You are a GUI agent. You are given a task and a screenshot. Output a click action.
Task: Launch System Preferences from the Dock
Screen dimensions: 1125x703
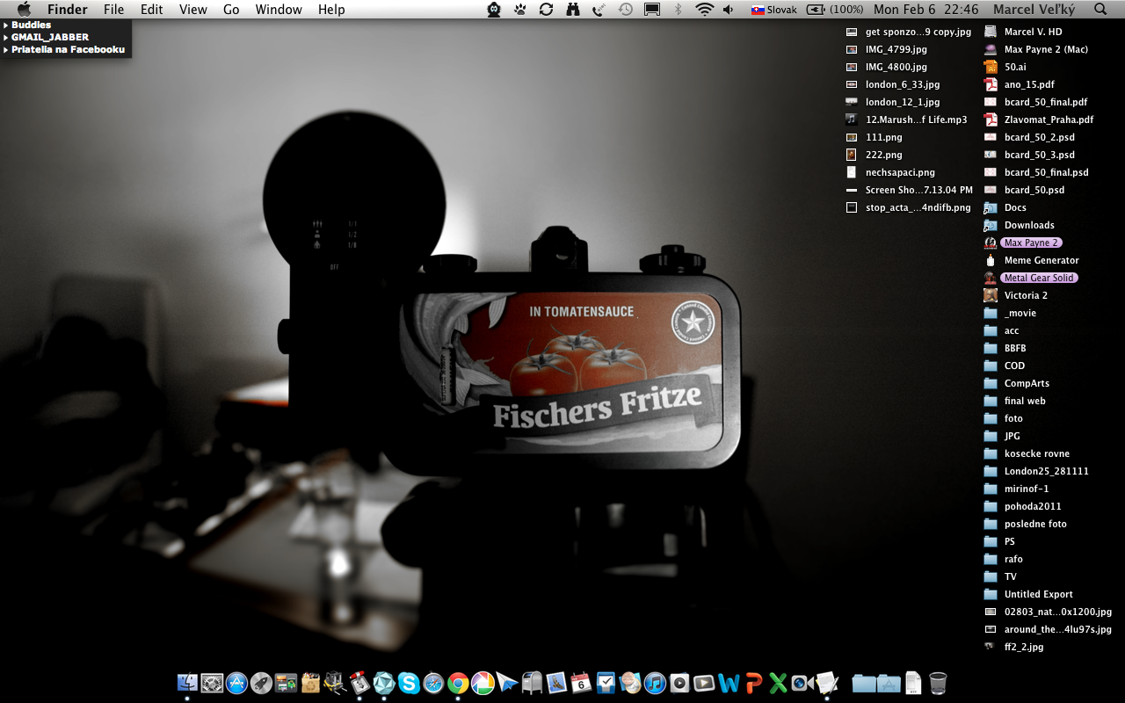click(x=212, y=683)
